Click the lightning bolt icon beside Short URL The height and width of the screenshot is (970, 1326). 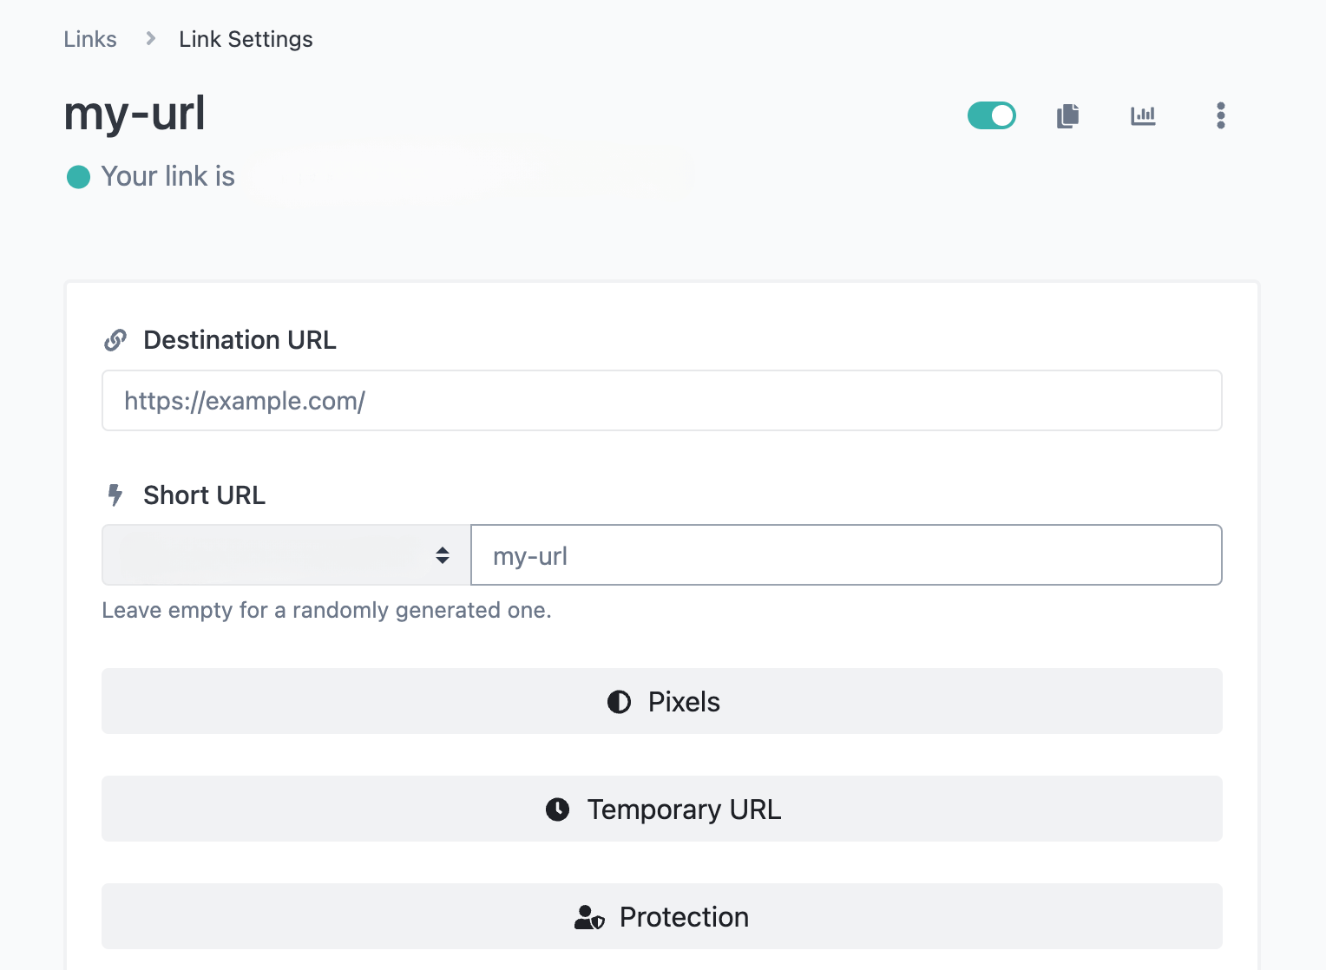(x=115, y=495)
